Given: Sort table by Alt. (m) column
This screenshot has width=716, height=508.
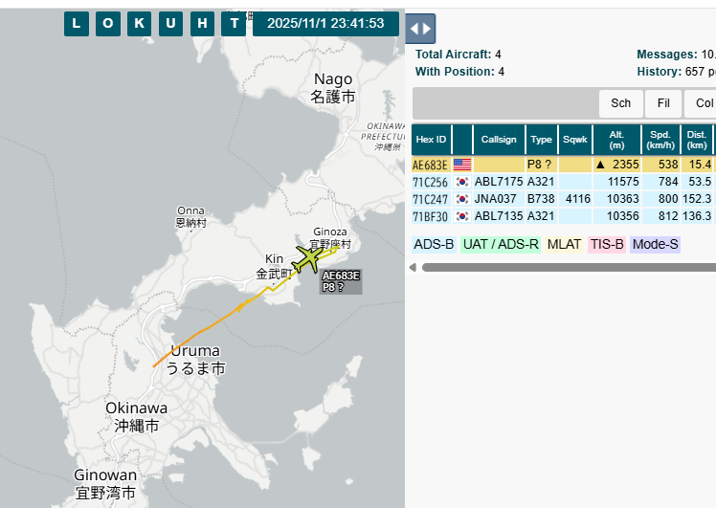Looking at the screenshot, I should pyautogui.click(x=616, y=140).
